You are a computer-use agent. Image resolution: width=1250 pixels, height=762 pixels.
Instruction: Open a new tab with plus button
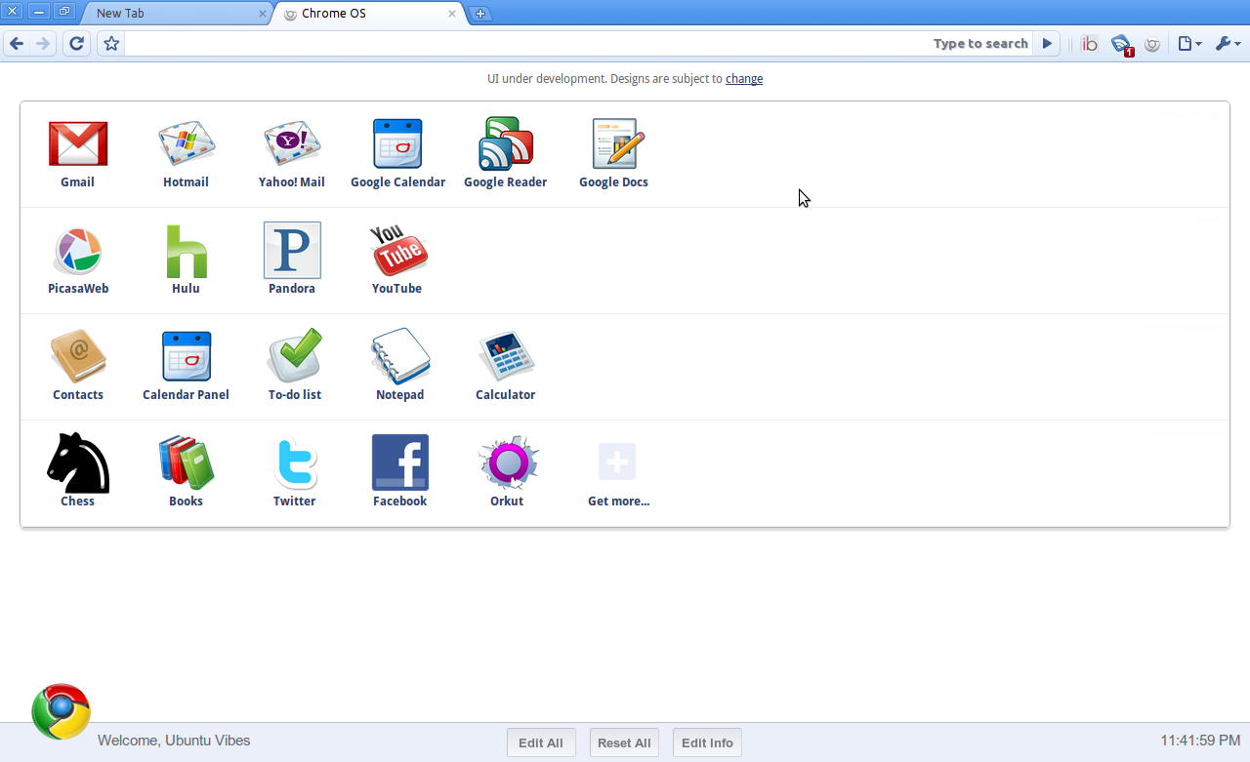pyautogui.click(x=480, y=14)
